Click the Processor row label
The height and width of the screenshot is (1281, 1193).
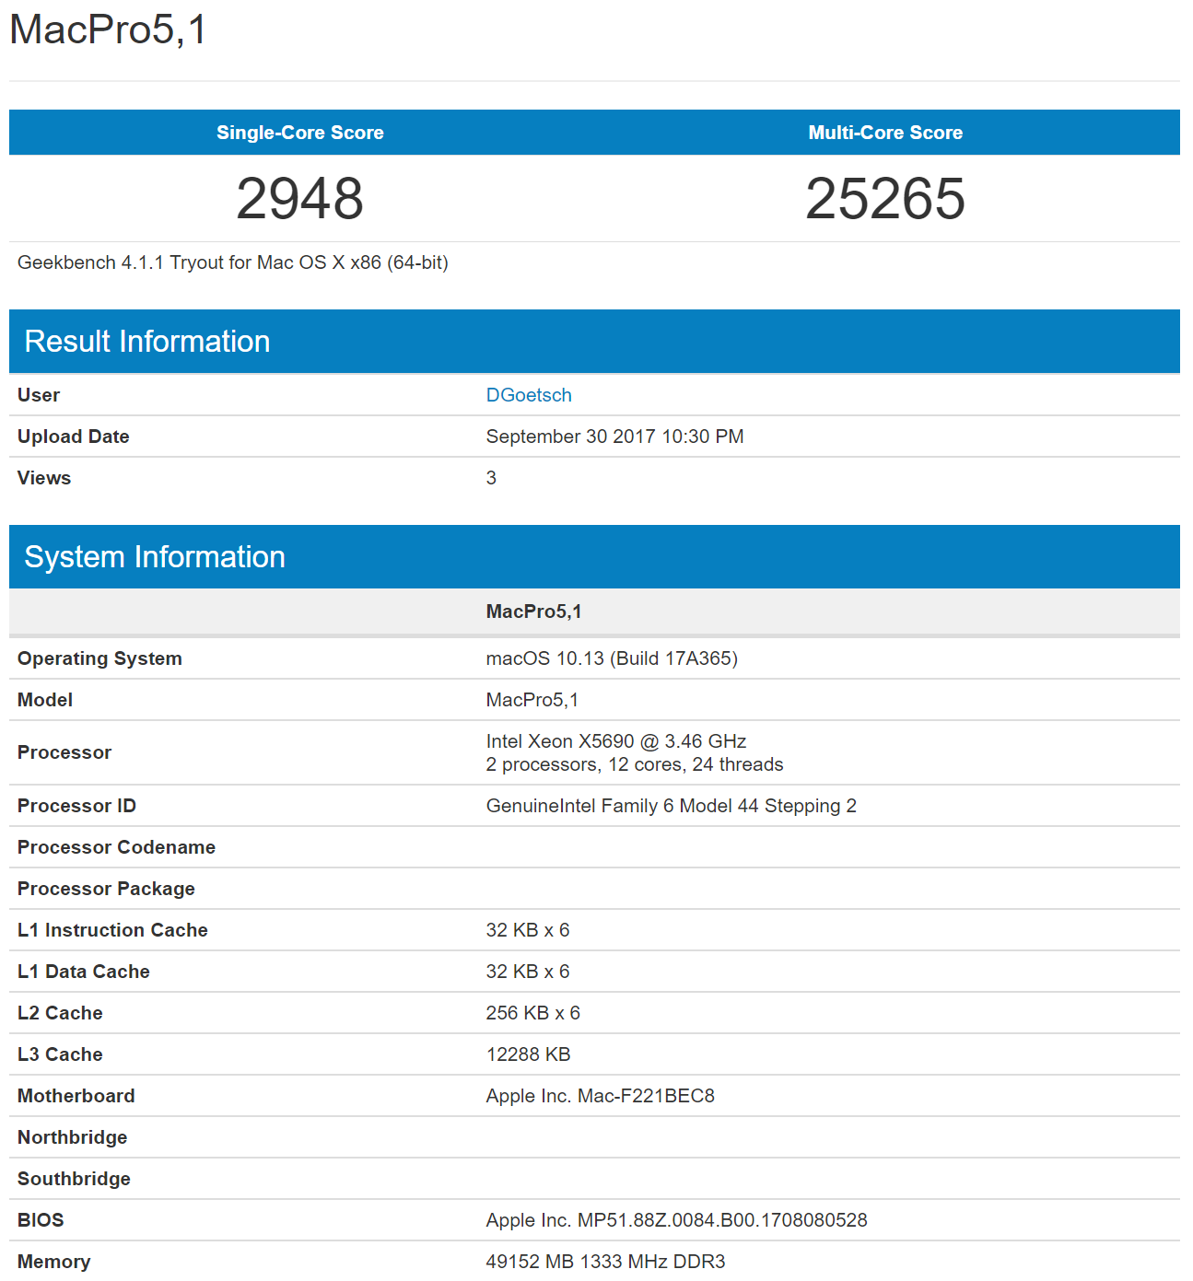(x=64, y=752)
